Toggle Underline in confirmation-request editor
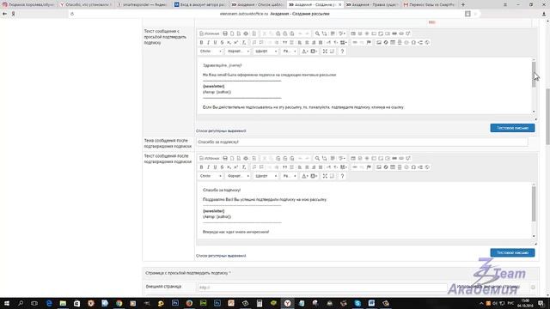The image size is (550, 309). point(215,42)
